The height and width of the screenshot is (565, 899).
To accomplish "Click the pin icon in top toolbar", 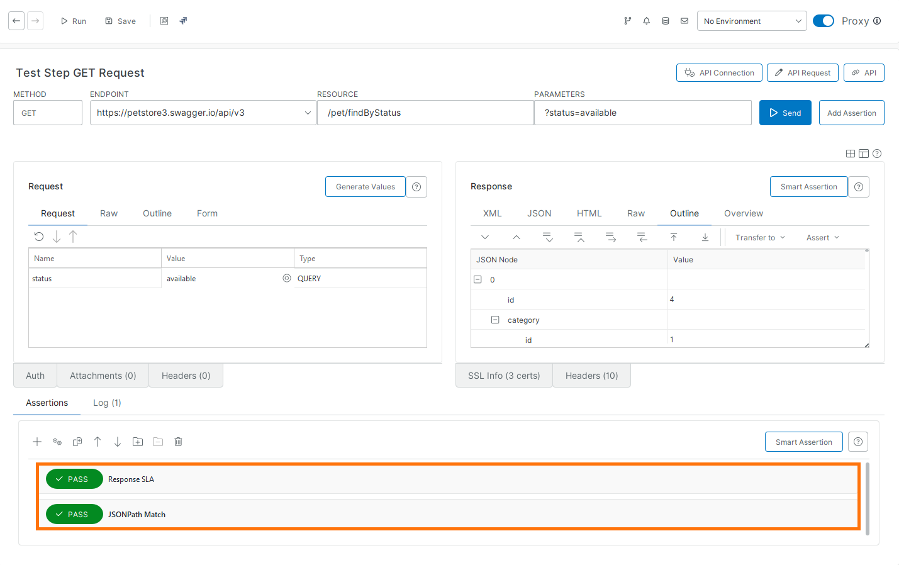I will (183, 21).
